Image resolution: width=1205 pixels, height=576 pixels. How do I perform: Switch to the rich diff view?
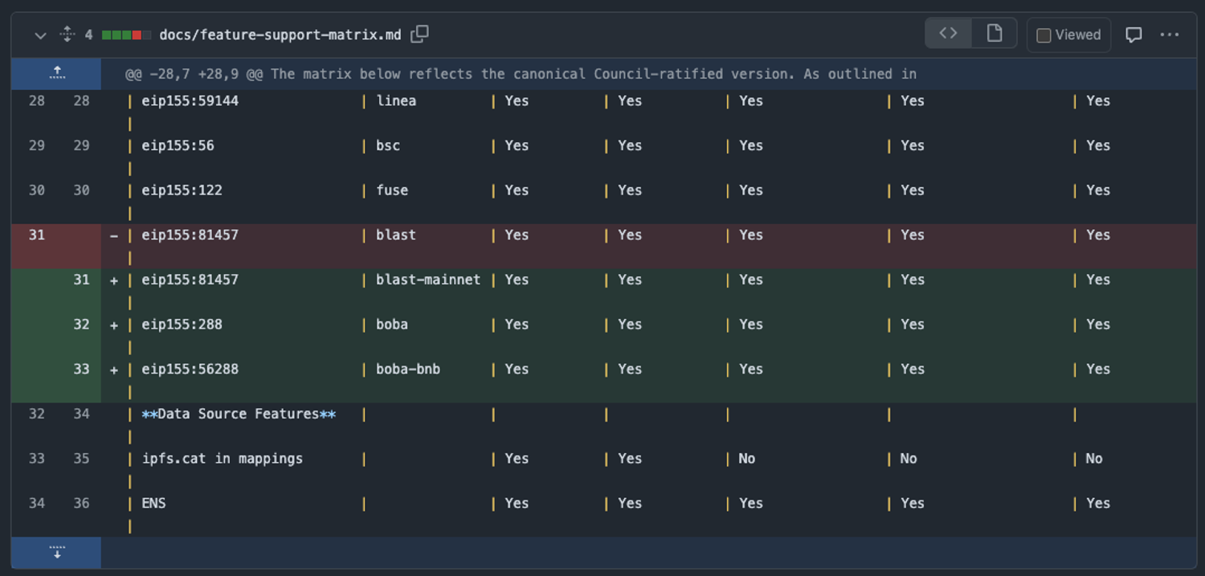(x=995, y=34)
